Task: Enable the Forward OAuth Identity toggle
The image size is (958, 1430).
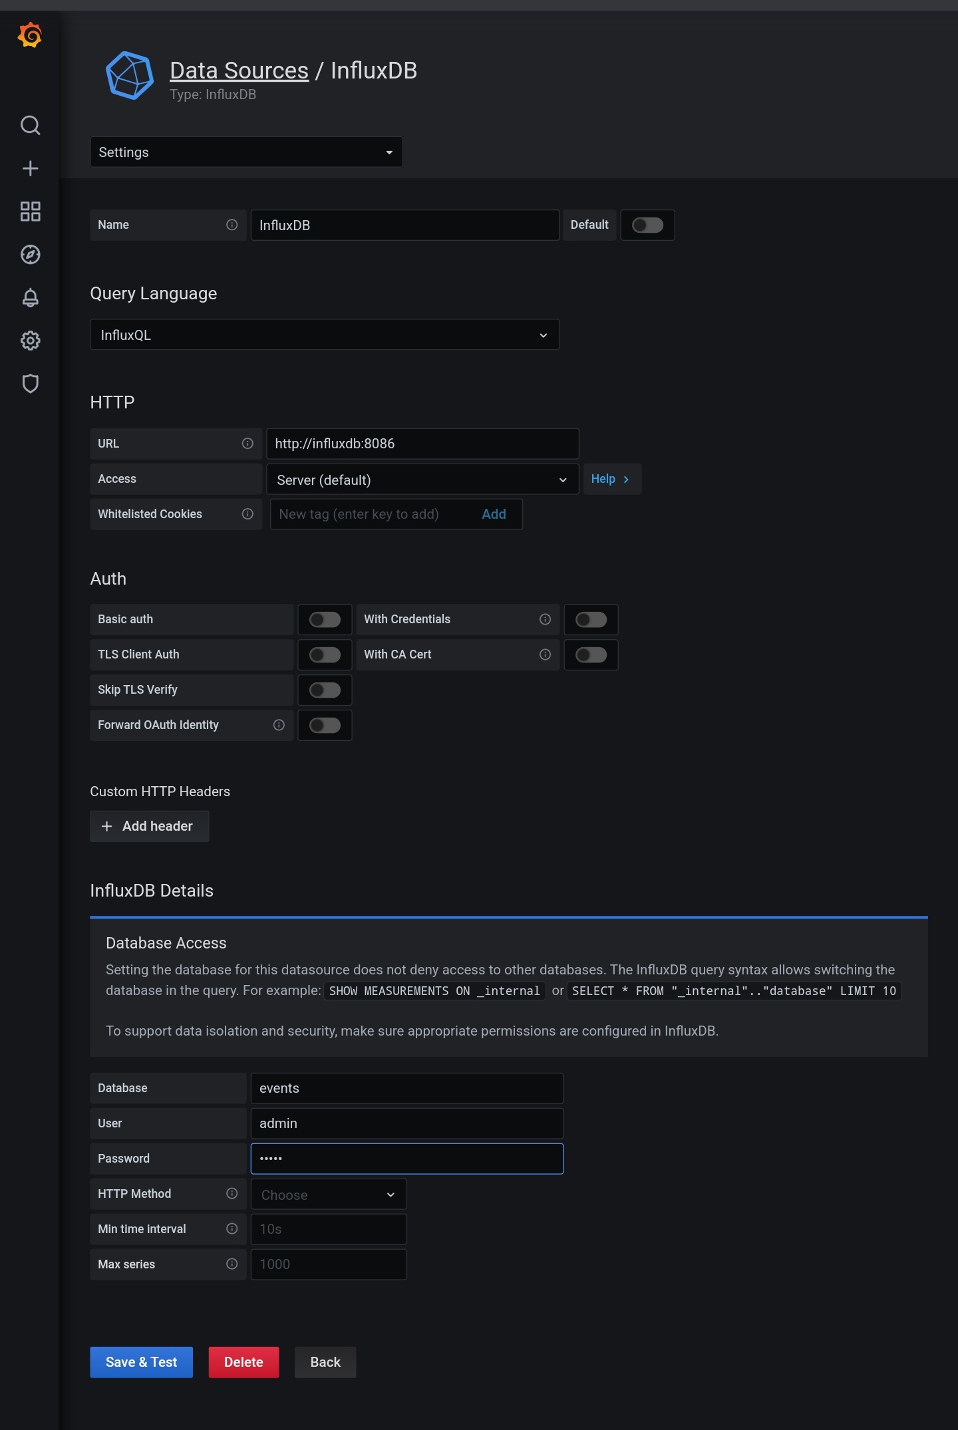Action: (325, 725)
